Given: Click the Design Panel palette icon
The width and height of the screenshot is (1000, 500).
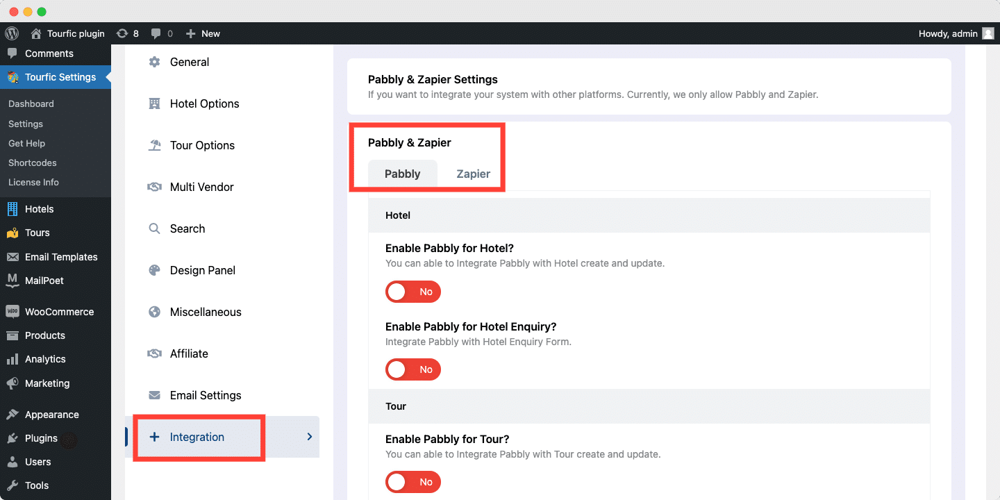Looking at the screenshot, I should 154,270.
